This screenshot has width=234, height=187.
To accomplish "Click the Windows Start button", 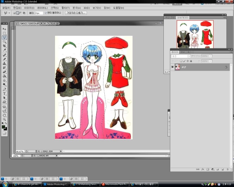I will coord(5,184).
